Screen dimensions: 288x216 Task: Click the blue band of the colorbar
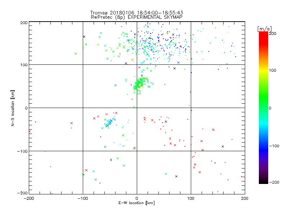point(264,150)
